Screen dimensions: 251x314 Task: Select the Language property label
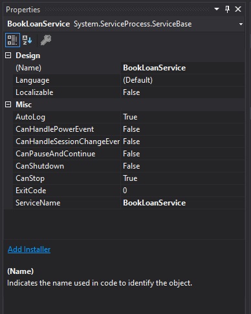(x=32, y=80)
